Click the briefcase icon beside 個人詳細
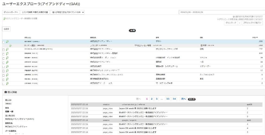Image resolution: width=265 pixels, height=135 pixels. click(5, 92)
